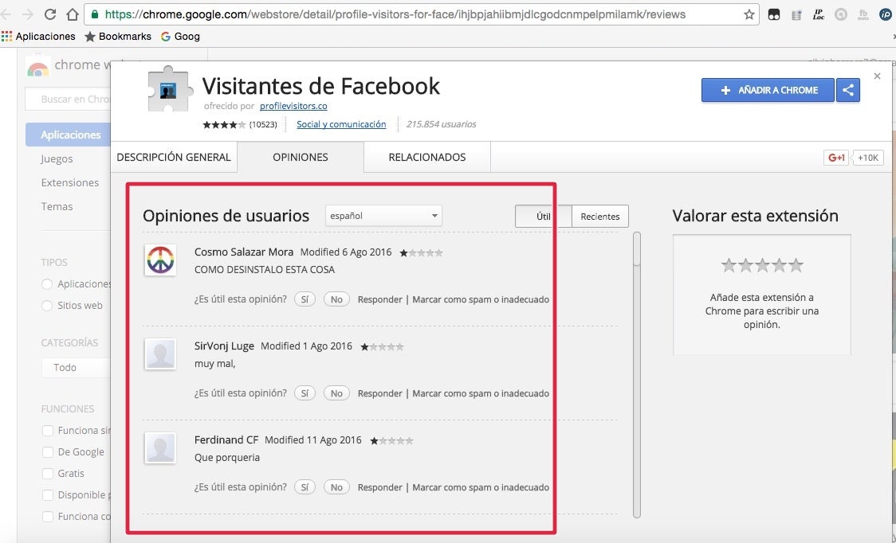This screenshot has width=896, height=543.
Task: Click the Añadir a Chrome button
Action: click(x=768, y=90)
